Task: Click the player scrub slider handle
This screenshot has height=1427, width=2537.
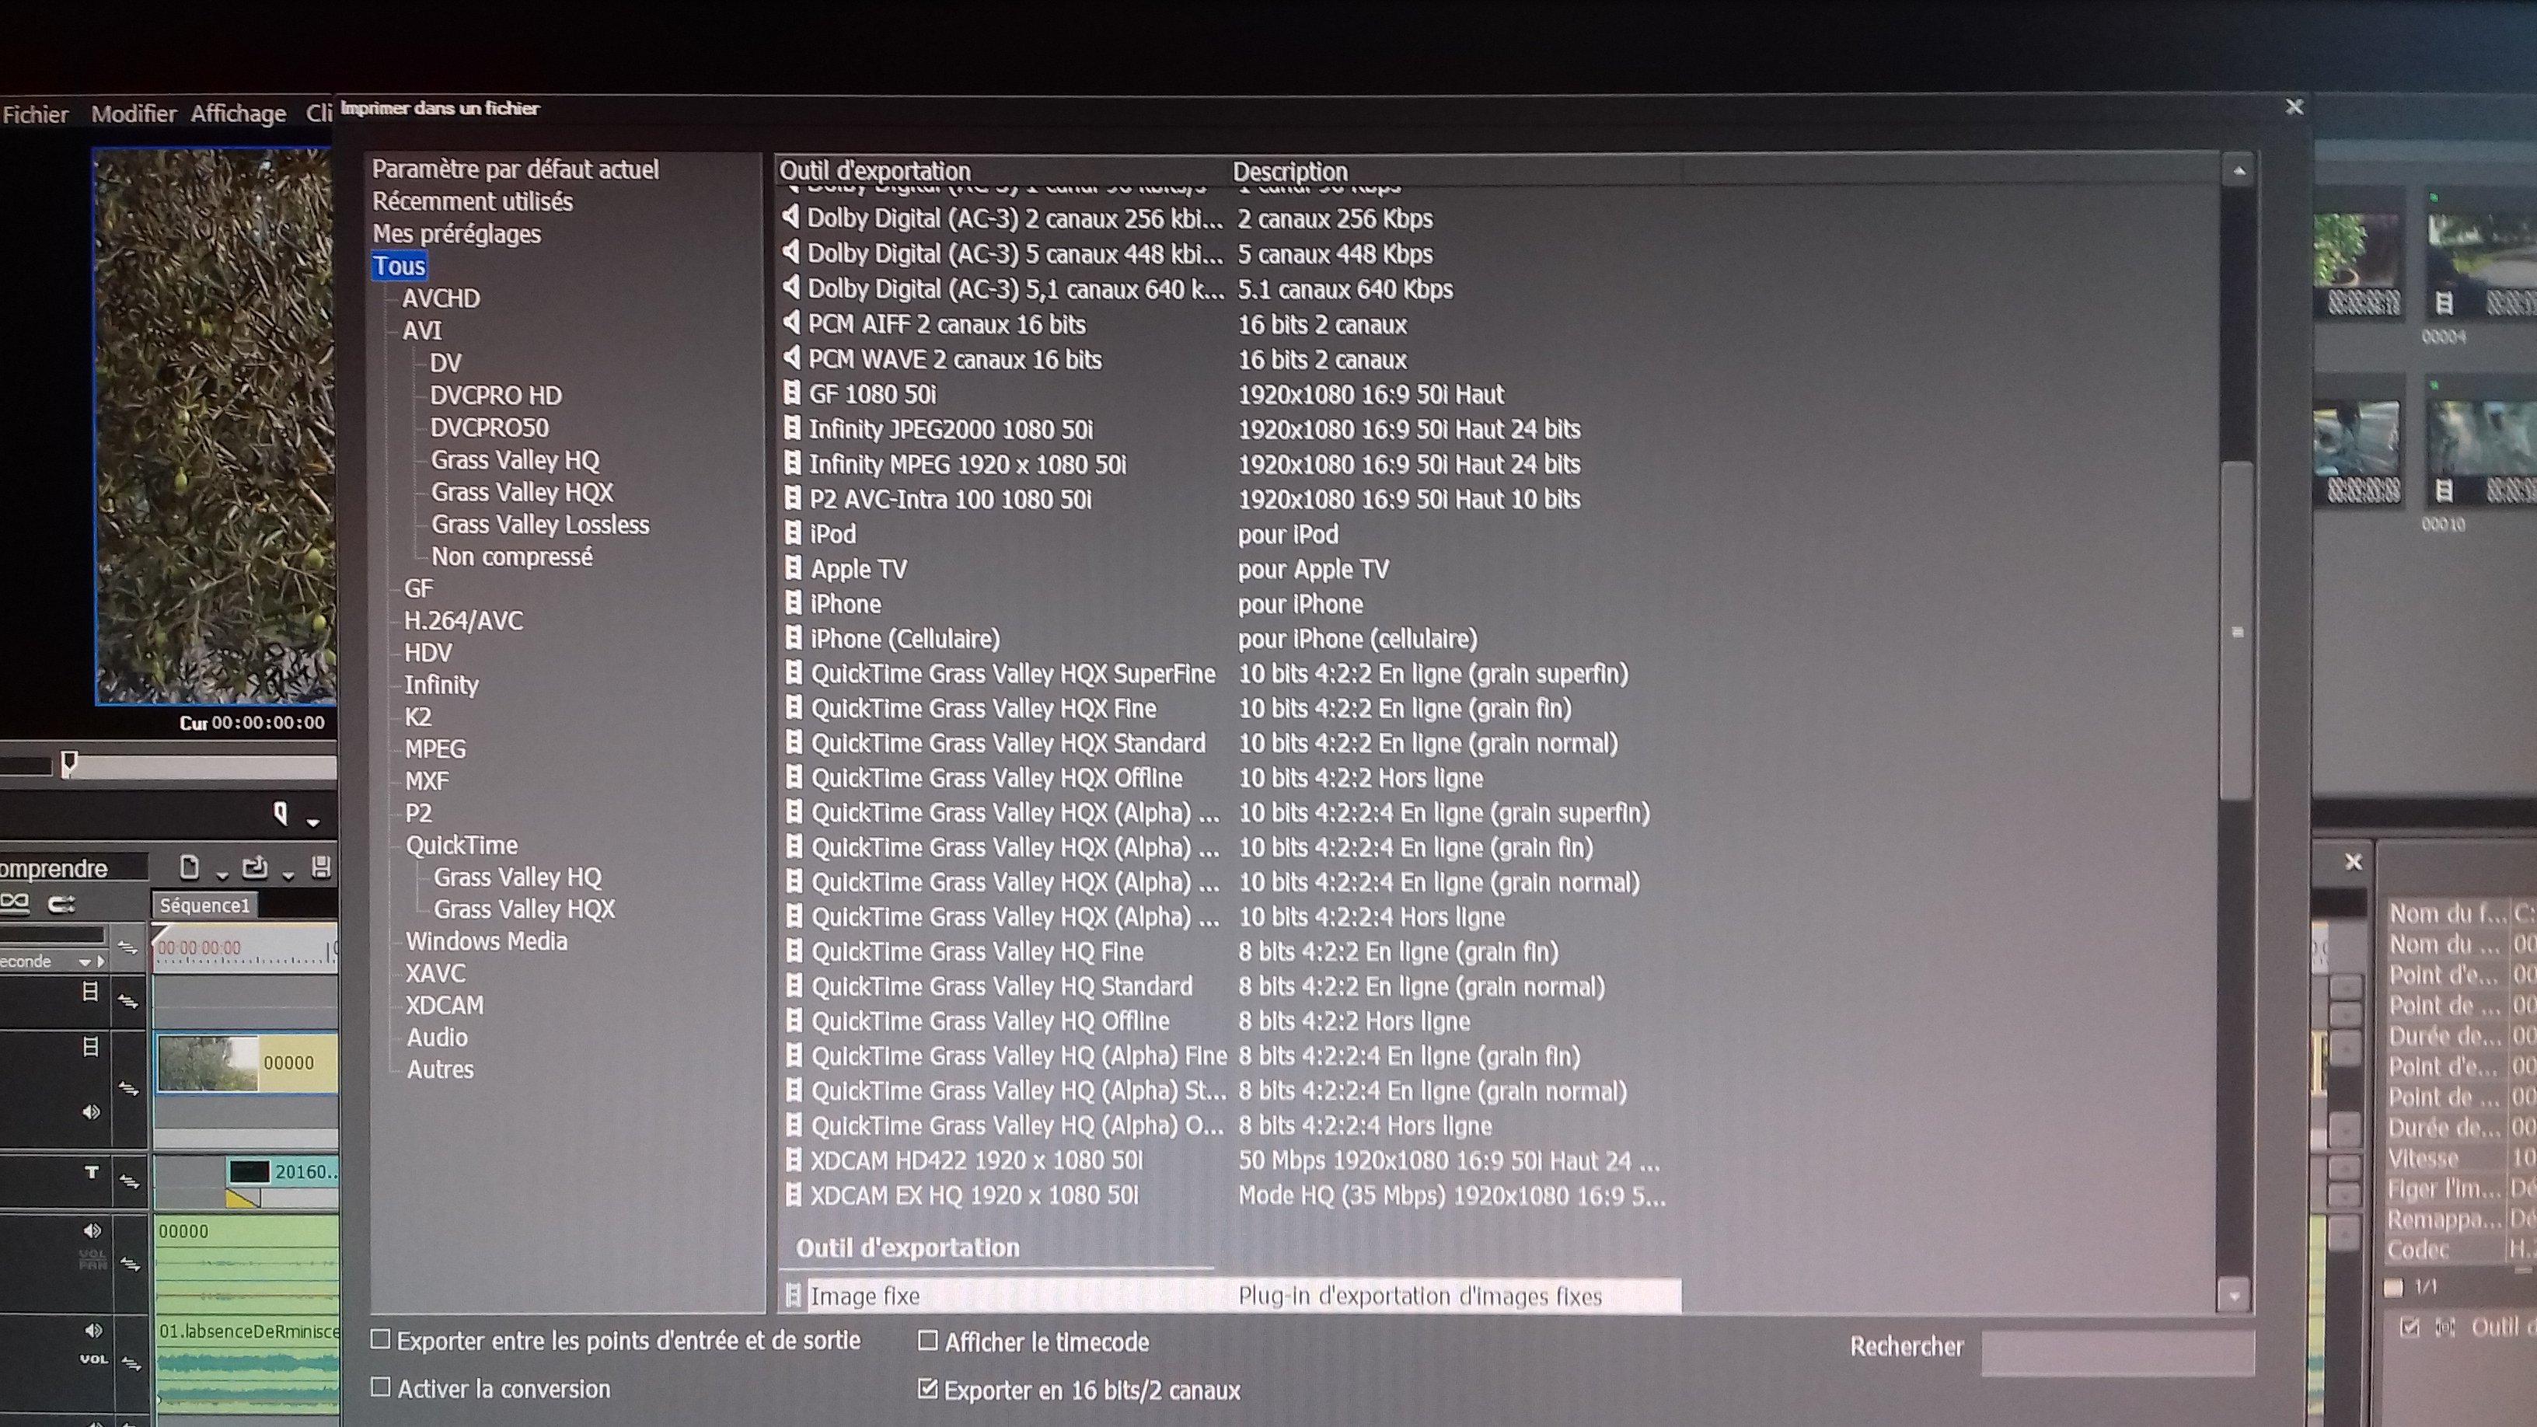Action: [69, 763]
